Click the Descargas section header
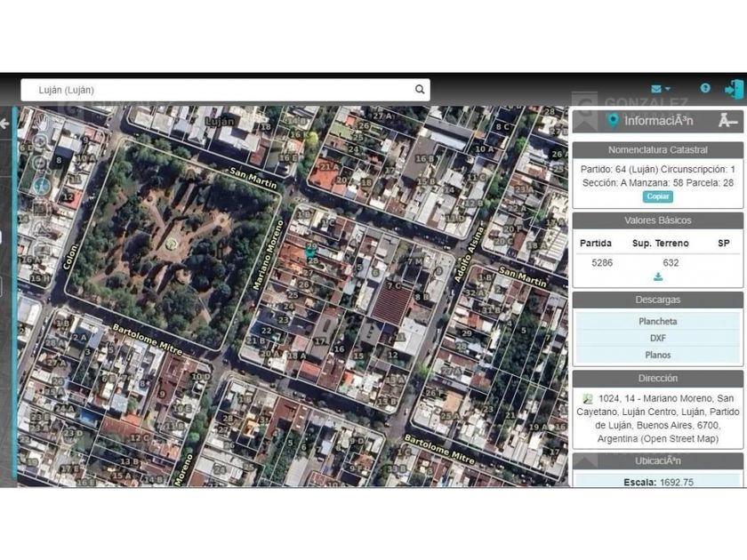Screen dimensions: 747x560 658,300
